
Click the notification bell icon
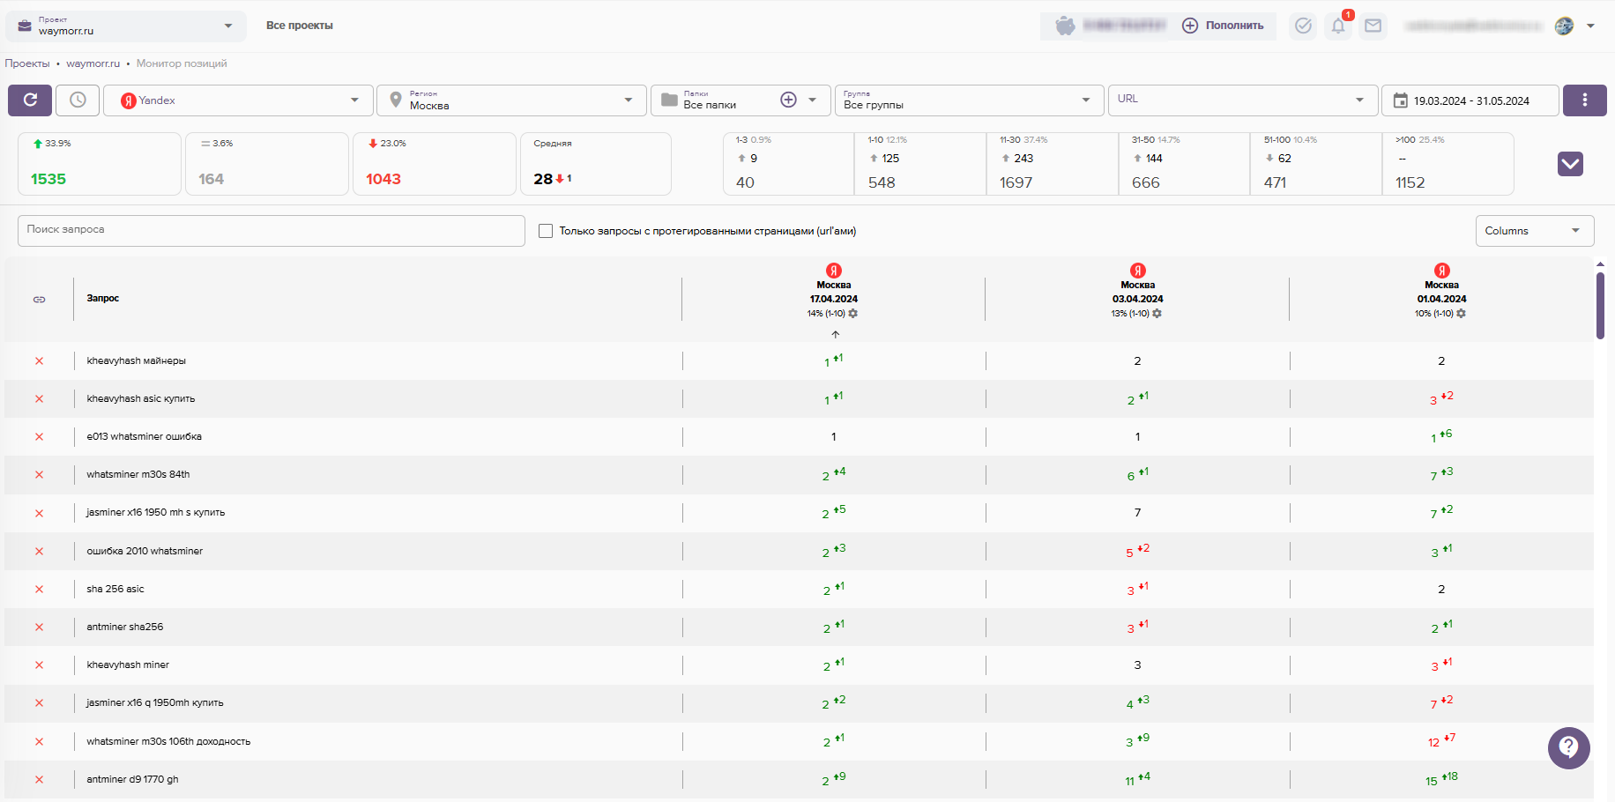tap(1338, 26)
